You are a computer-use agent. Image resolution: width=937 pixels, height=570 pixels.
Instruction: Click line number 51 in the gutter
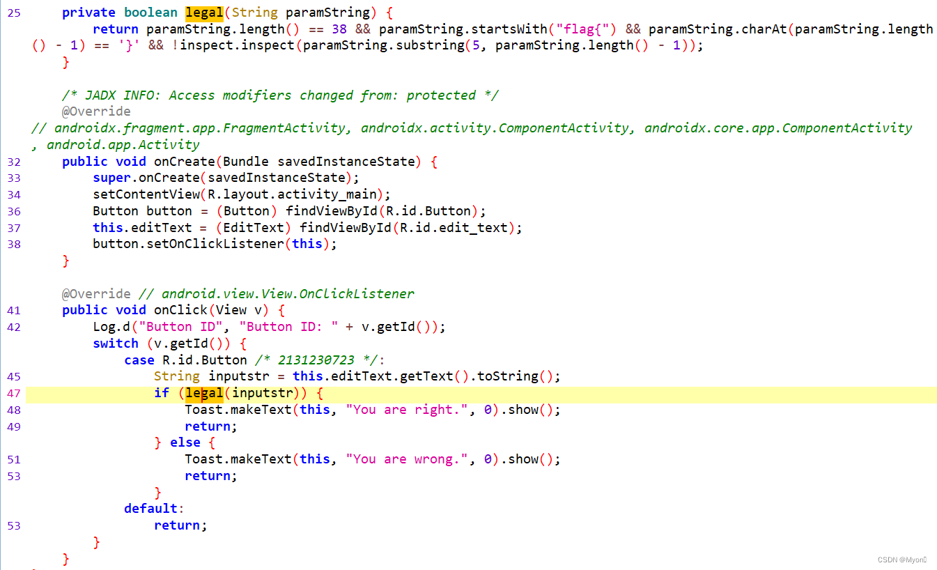[14, 460]
